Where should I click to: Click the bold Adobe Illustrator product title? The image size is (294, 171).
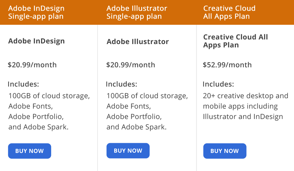pyautogui.click(x=138, y=42)
